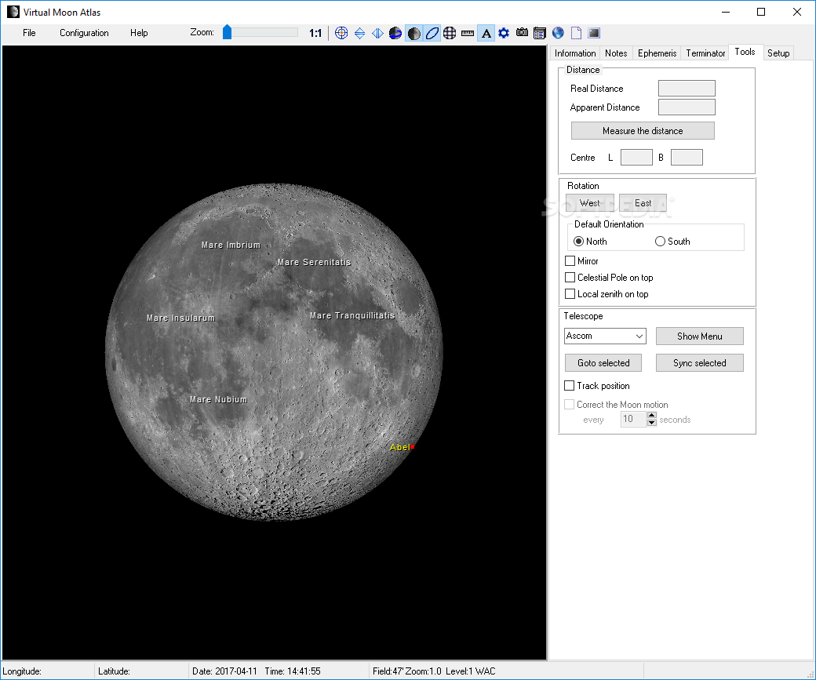
Task: Click the 1:1 zoom reset button
Action: tap(315, 33)
